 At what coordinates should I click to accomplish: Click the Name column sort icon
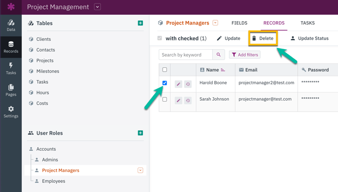click(223, 70)
